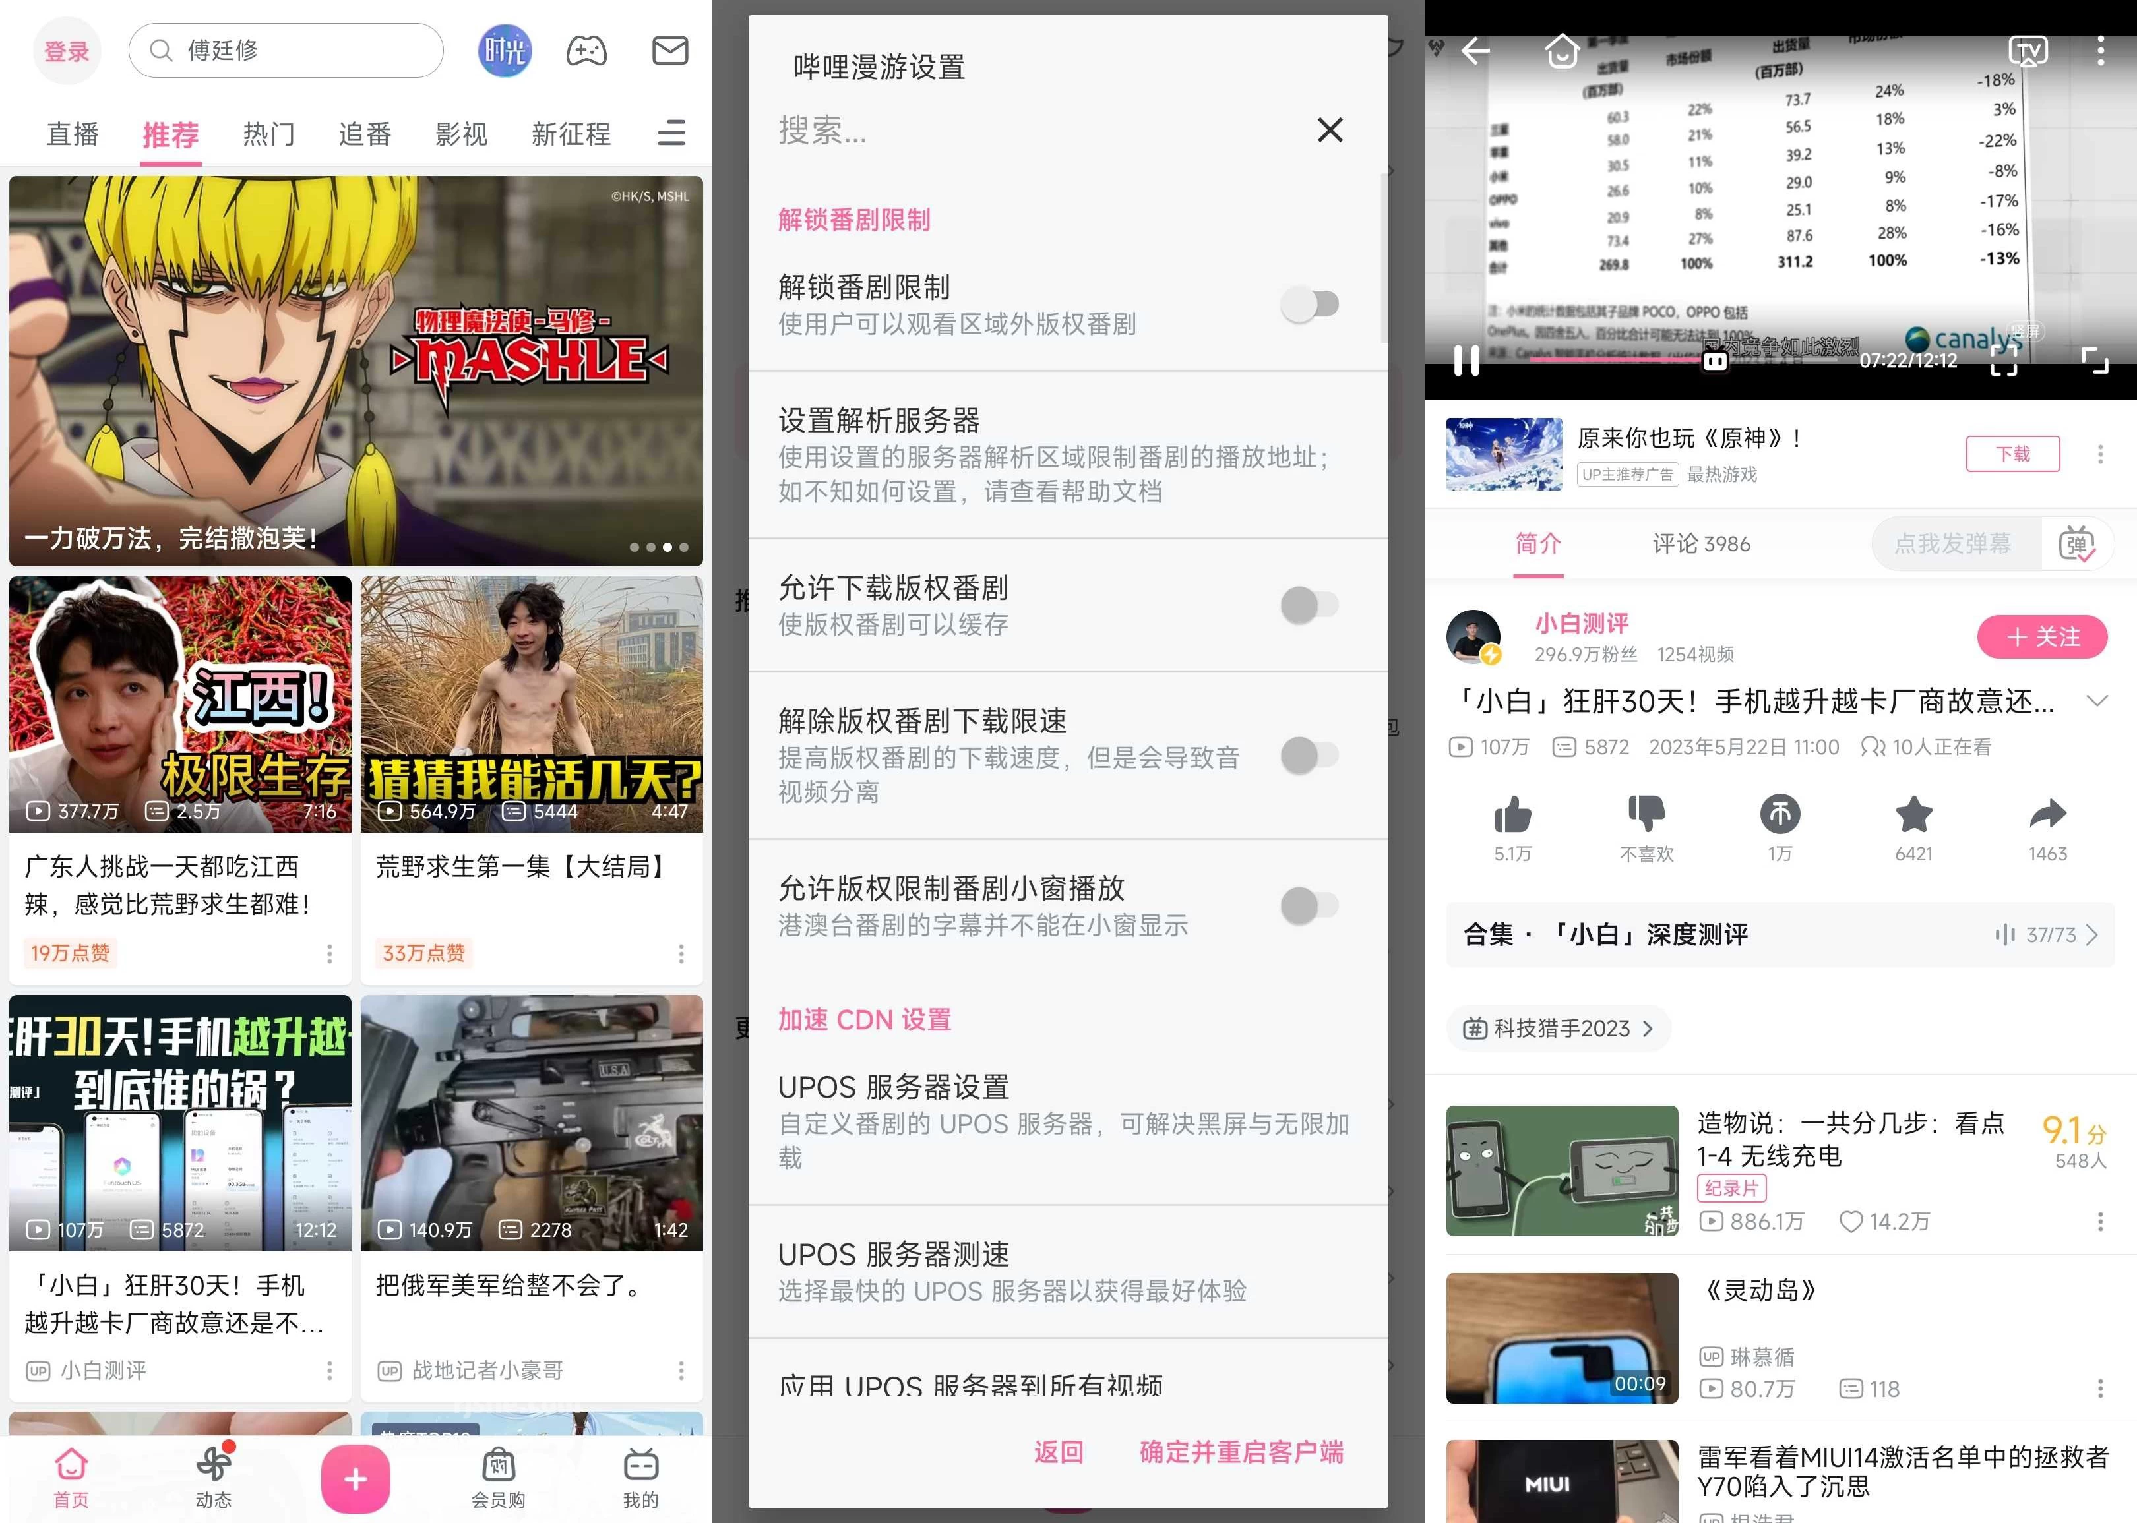
Task: Open more options on 荒野求生 card
Action: 681,954
